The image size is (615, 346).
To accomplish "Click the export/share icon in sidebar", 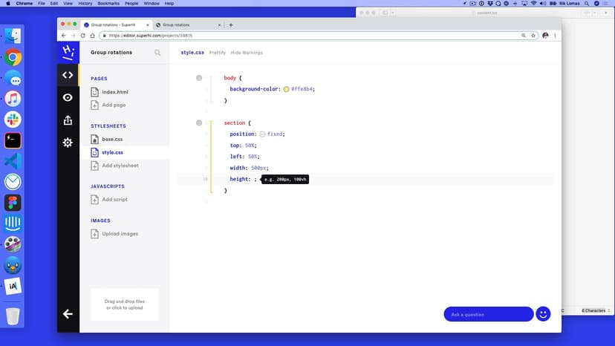I will [68, 120].
